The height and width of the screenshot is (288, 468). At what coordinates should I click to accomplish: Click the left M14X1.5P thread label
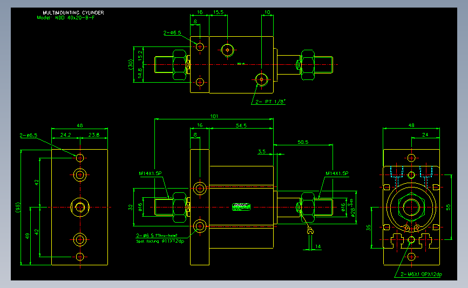tap(150, 173)
